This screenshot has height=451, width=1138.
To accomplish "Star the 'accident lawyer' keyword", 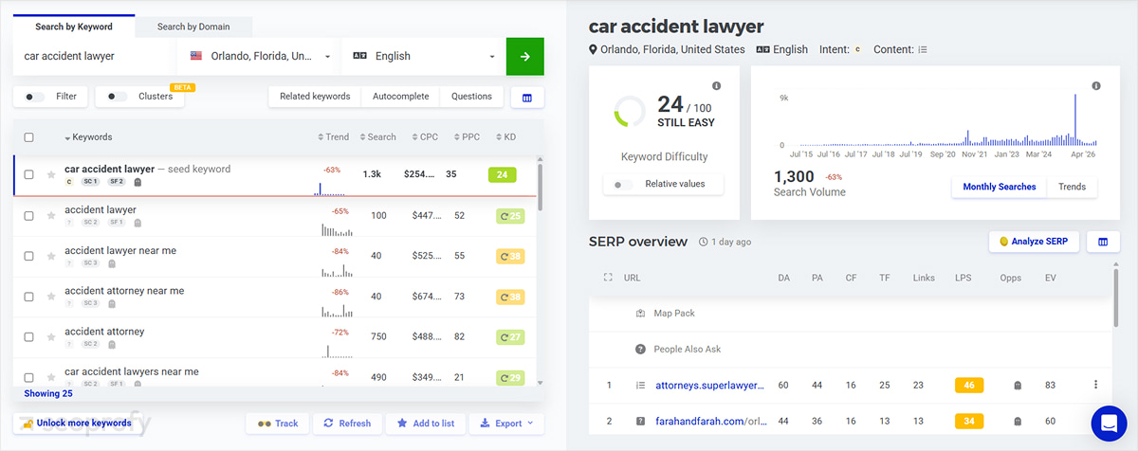I will [51, 216].
